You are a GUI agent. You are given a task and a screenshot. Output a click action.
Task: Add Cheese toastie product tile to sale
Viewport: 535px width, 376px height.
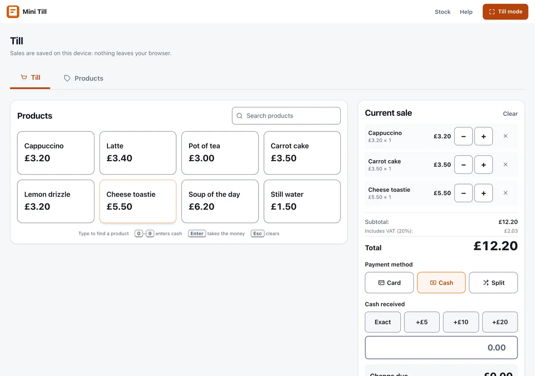tap(138, 201)
